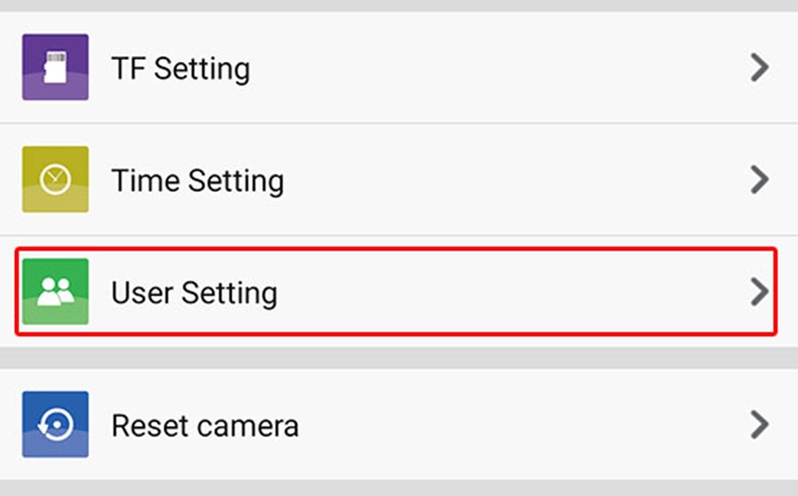Click the green users icon
Viewport: 798px width, 496px height.
click(55, 291)
